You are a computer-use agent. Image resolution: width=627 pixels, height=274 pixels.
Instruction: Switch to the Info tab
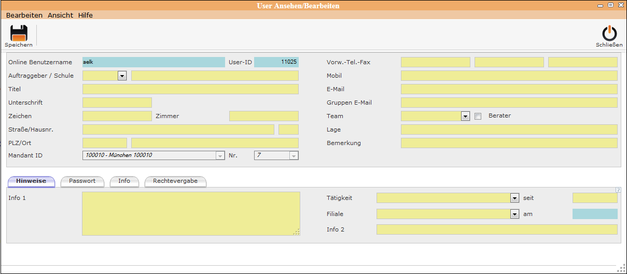[124, 181]
